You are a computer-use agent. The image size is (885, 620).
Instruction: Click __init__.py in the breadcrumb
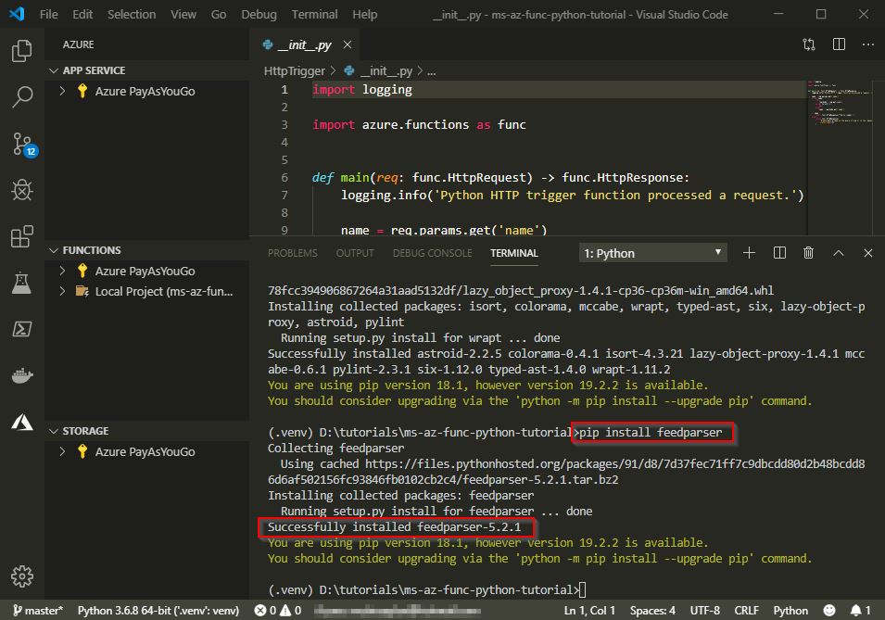click(x=386, y=70)
